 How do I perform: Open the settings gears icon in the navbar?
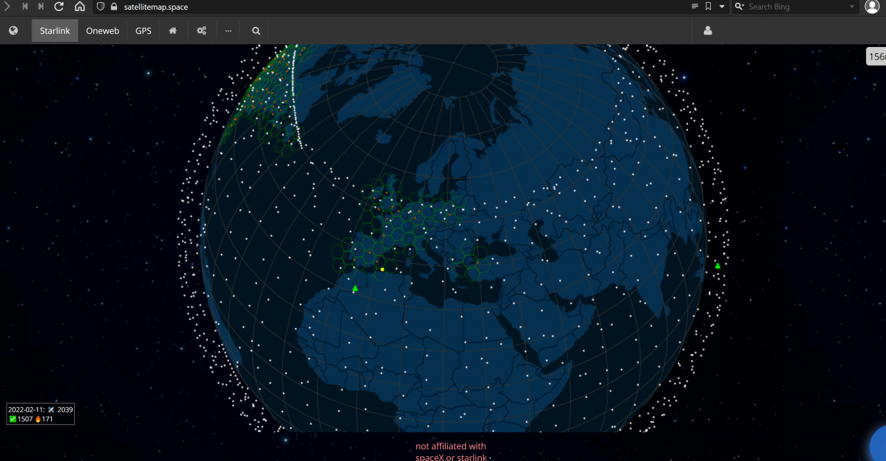[x=201, y=30]
